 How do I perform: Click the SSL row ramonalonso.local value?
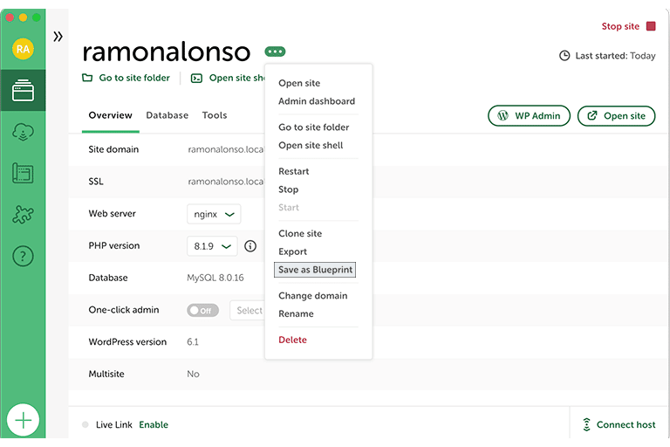point(226,182)
